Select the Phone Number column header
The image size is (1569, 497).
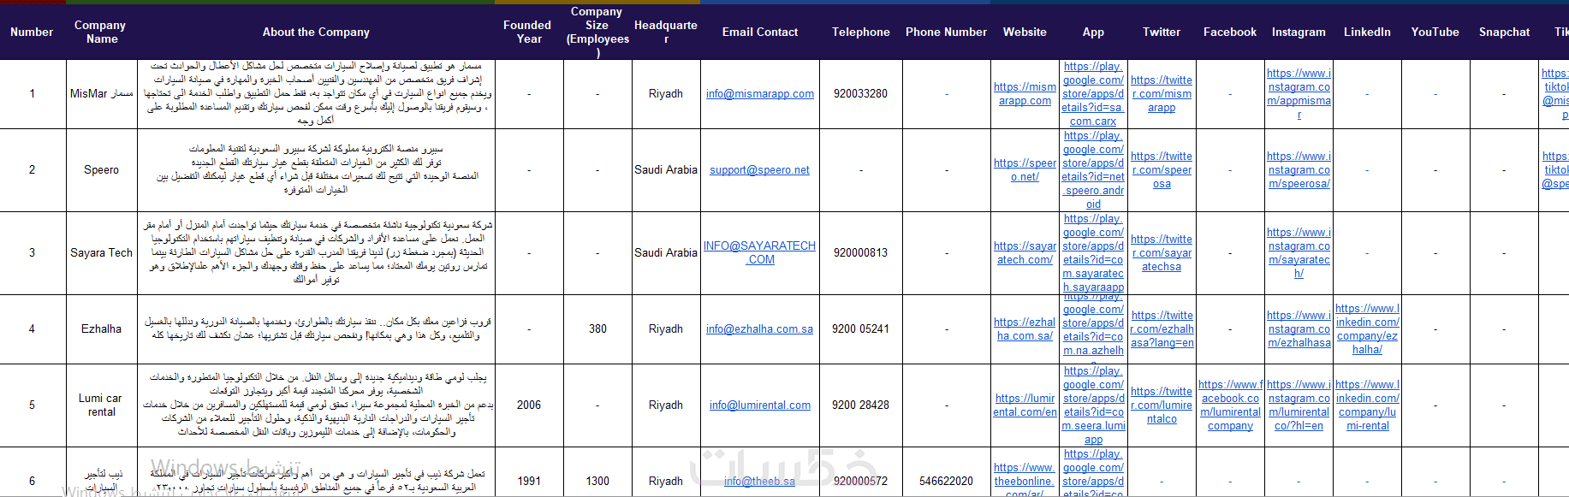coord(946,33)
